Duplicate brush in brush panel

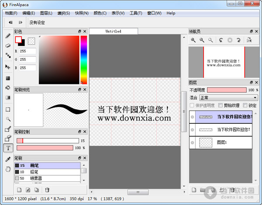click(x=37, y=190)
